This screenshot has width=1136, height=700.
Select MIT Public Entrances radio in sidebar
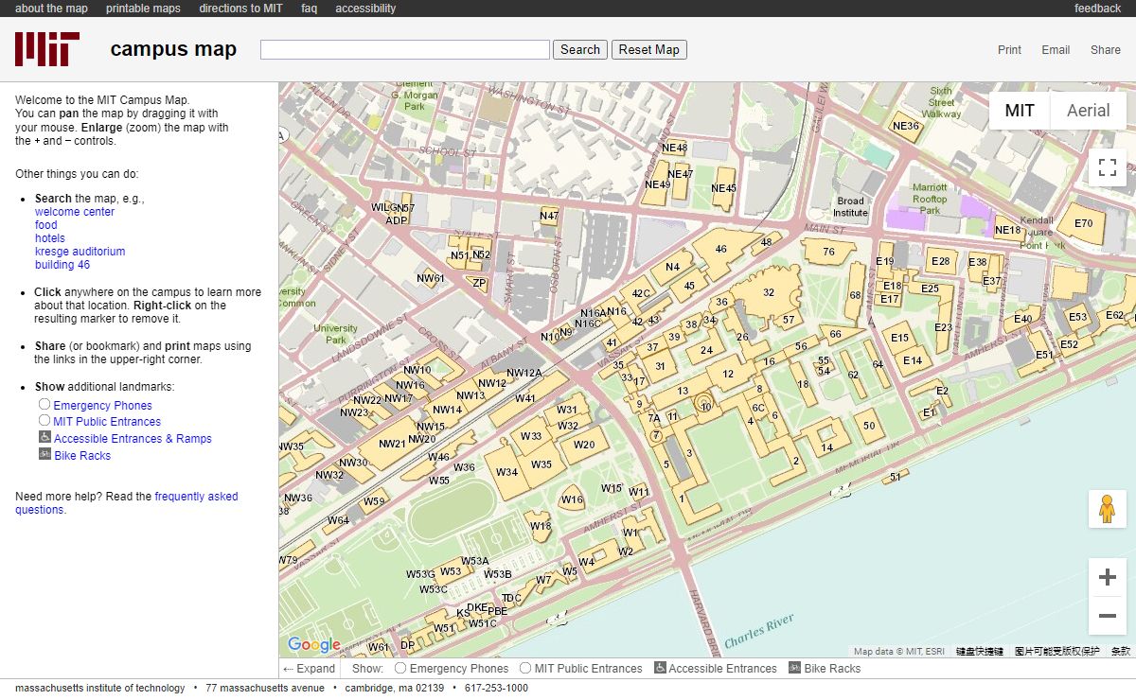point(44,421)
